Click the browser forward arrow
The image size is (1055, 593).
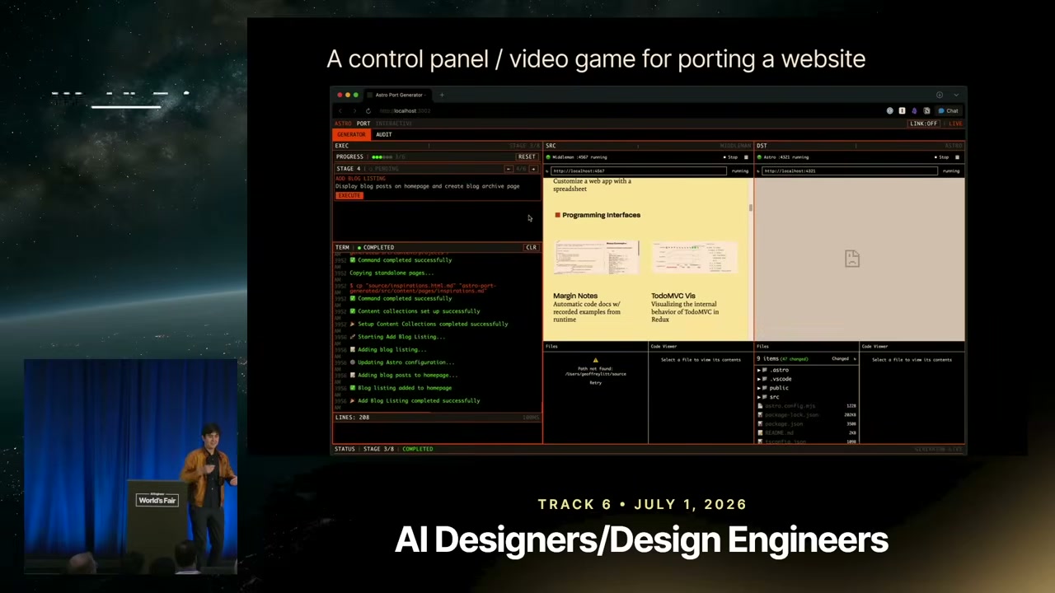pyautogui.click(x=354, y=111)
